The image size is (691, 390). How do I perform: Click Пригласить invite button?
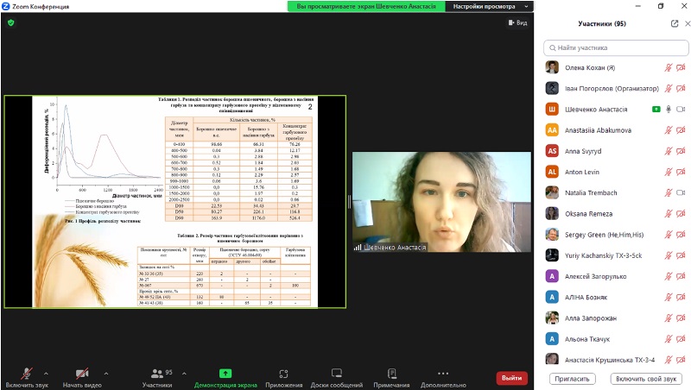tap(573, 379)
